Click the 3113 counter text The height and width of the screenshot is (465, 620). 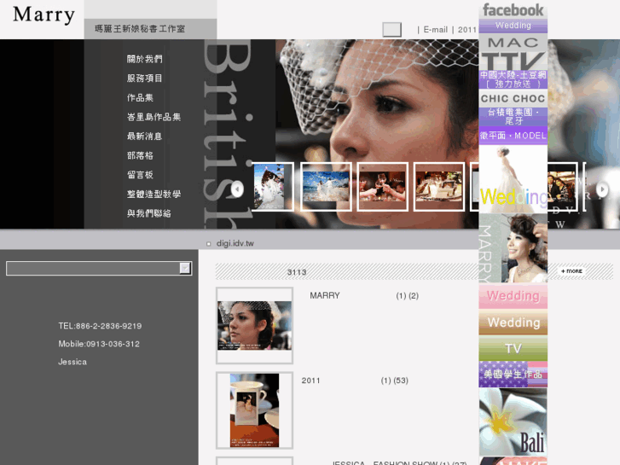(297, 272)
